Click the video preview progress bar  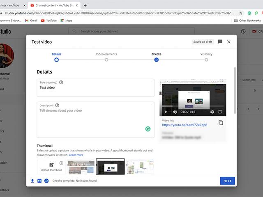pyautogui.click(x=193, y=106)
